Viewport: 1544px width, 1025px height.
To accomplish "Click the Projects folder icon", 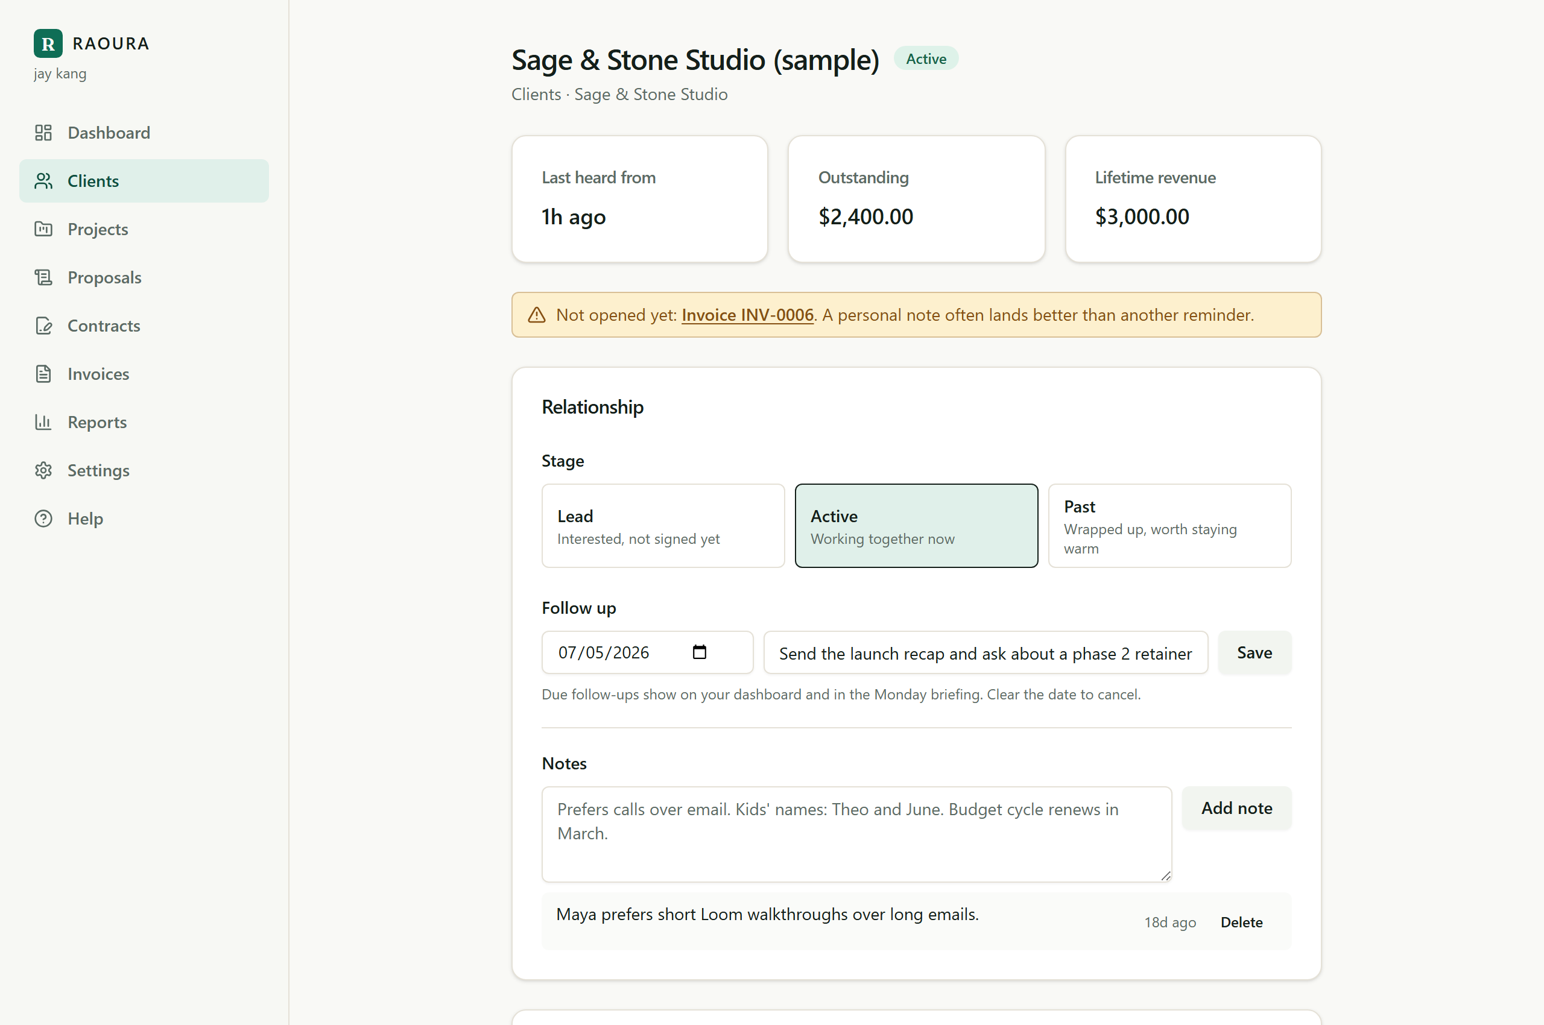I will (43, 230).
